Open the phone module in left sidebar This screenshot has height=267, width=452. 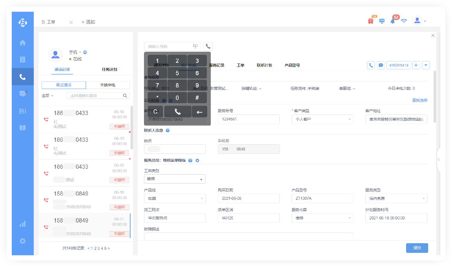22,77
